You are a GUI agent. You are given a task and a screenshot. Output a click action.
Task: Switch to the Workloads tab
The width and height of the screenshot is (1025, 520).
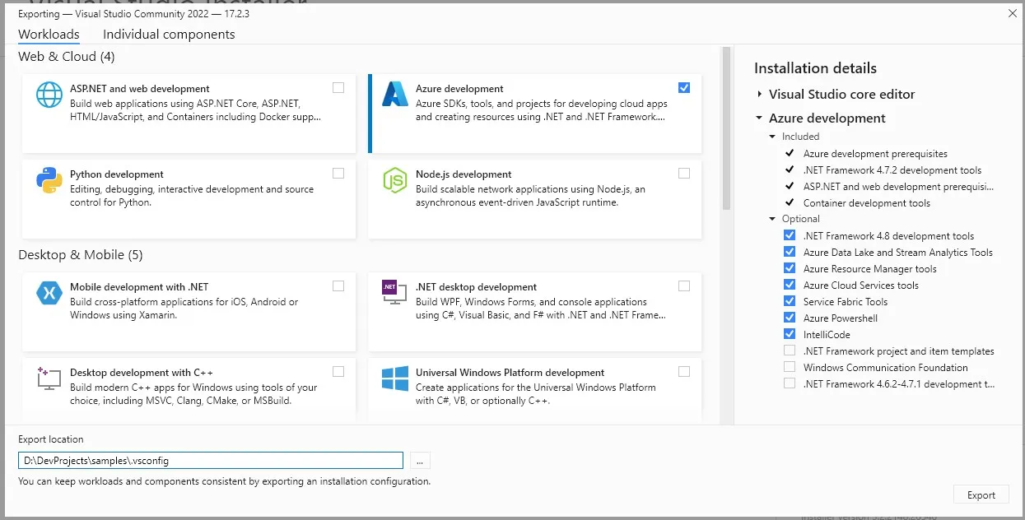pos(49,35)
